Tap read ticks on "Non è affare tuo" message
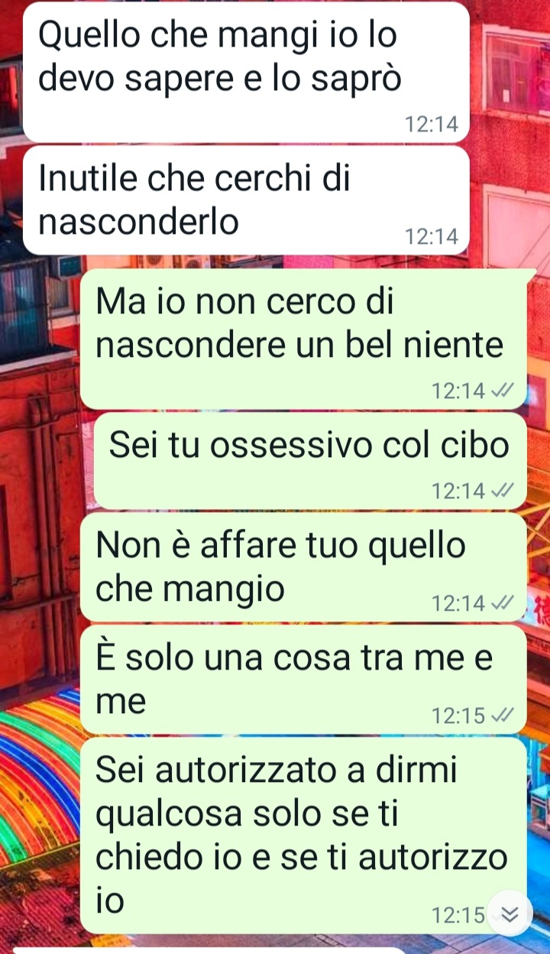This screenshot has height=954, width=550. 502,603
